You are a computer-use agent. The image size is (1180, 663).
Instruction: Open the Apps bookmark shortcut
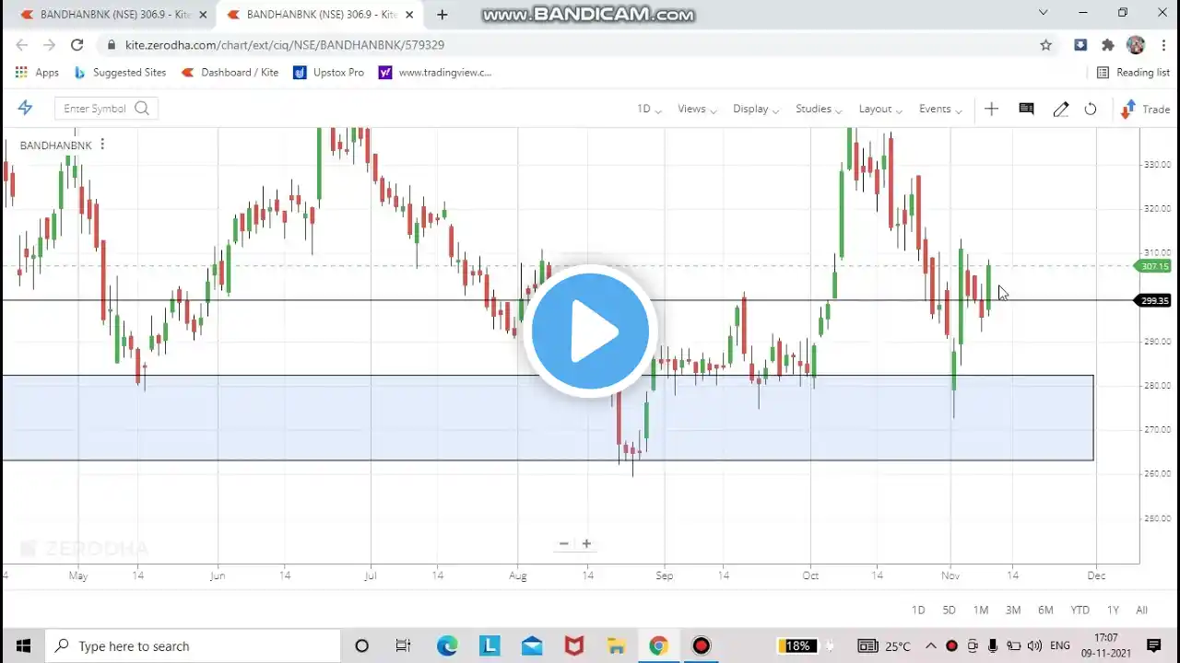38,72
